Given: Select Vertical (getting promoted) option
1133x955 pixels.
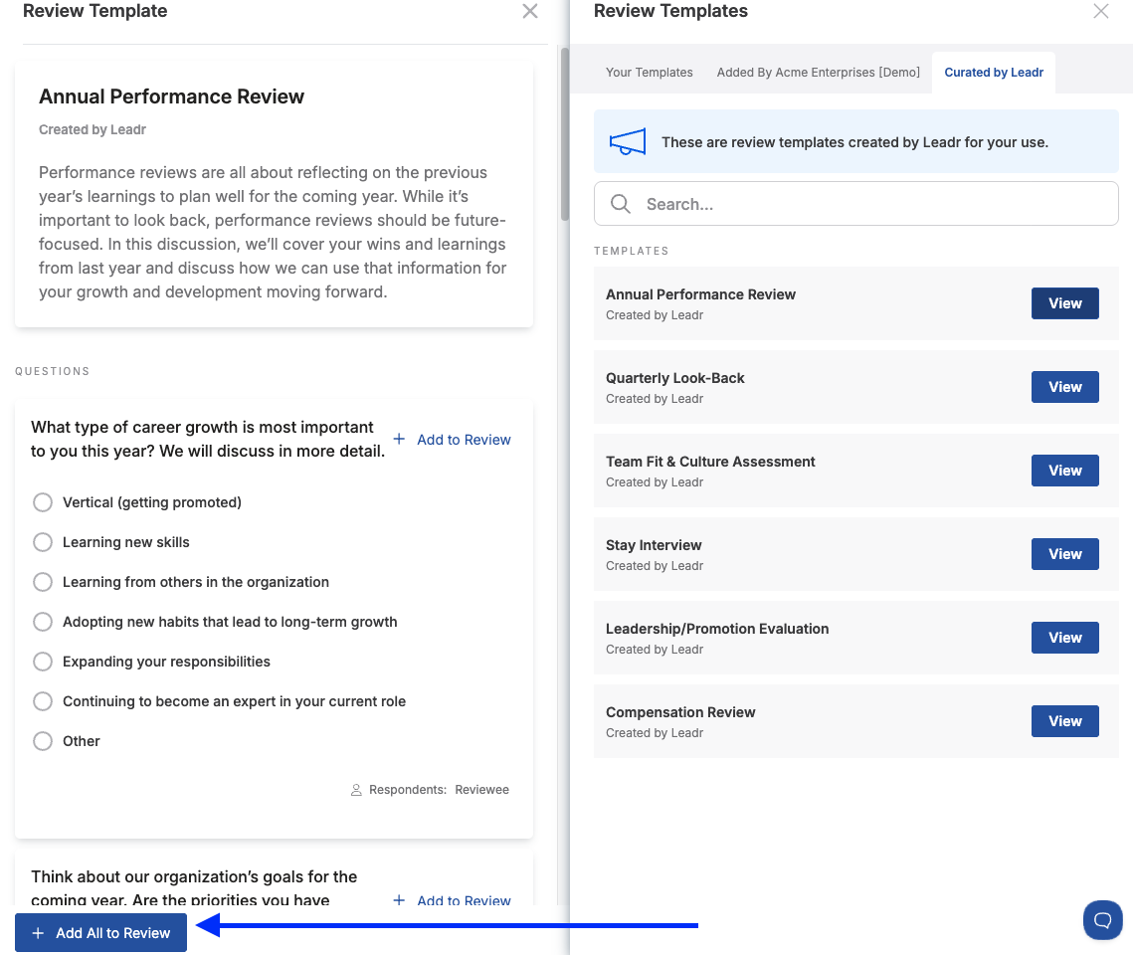Looking at the screenshot, I should tap(43, 502).
